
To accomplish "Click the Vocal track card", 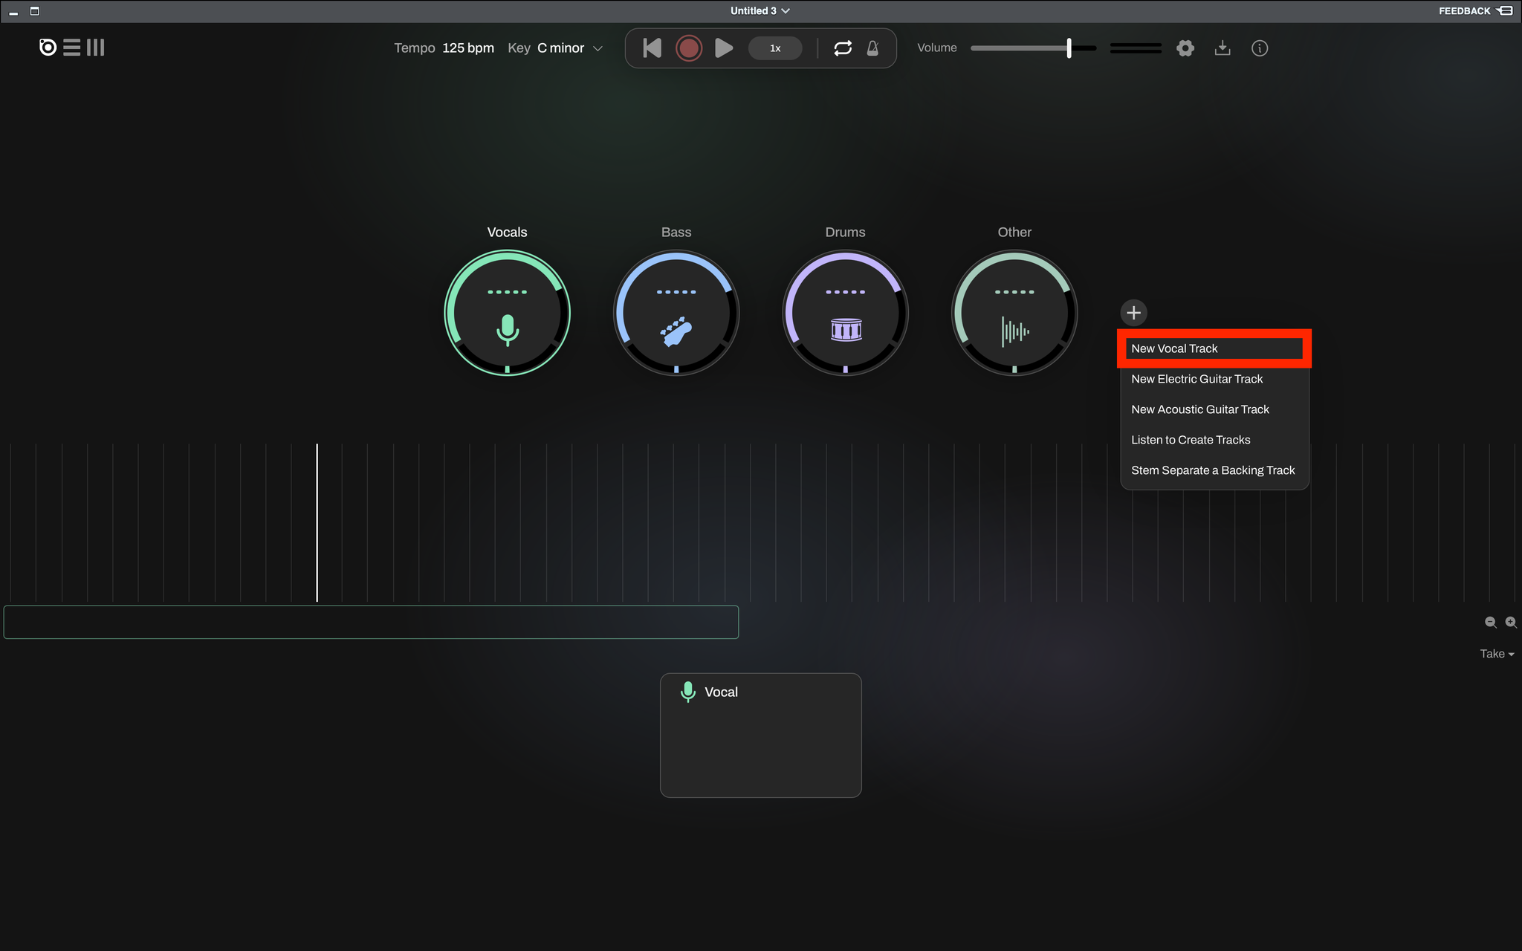I will pyautogui.click(x=761, y=736).
